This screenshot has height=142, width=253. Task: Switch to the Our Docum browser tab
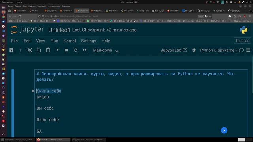coord(127,11)
